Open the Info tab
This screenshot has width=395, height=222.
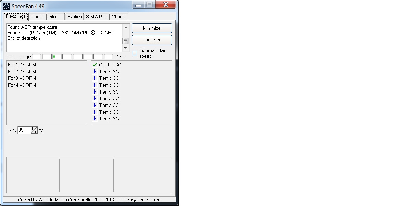pos(52,17)
